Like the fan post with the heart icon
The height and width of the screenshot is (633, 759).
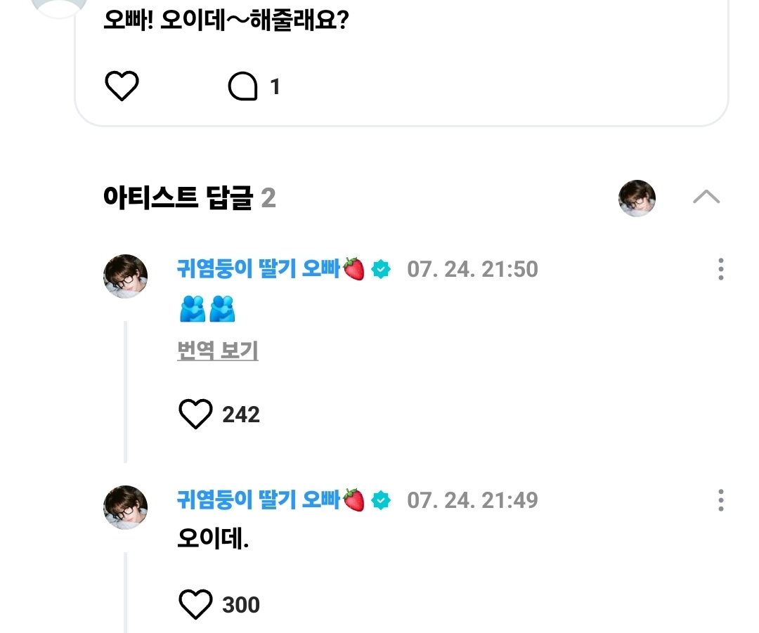pyautogui.click(x=122, y=86)
